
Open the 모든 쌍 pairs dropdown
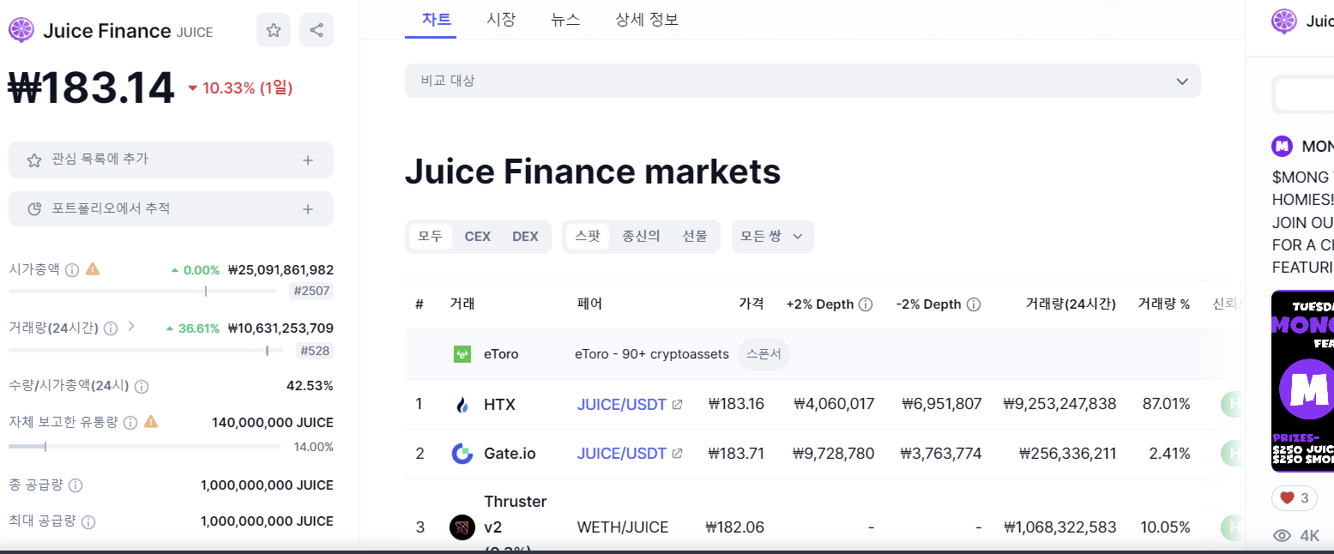pos(773,237)
